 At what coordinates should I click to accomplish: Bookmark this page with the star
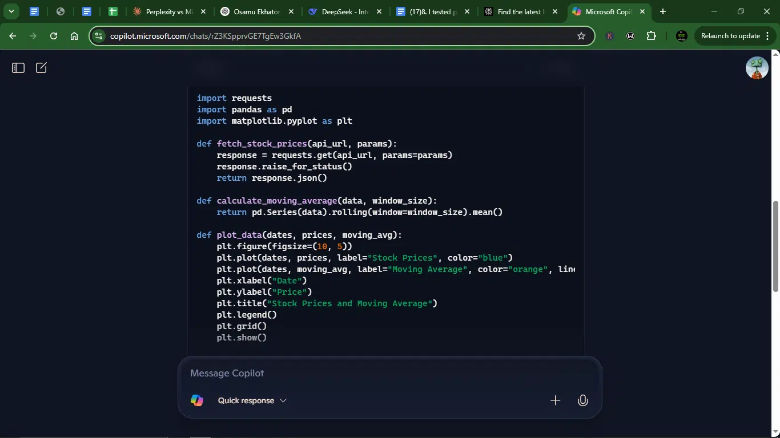point(581,36)
